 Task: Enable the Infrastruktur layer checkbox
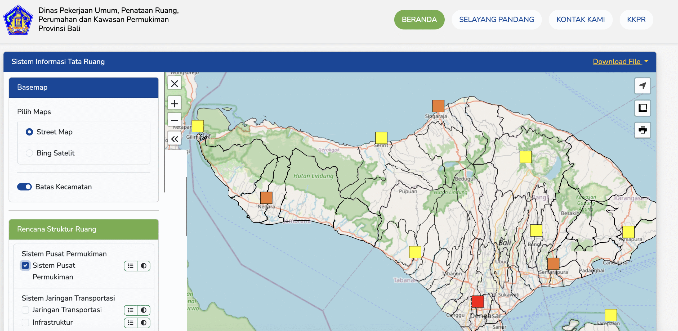coord(25,322)
